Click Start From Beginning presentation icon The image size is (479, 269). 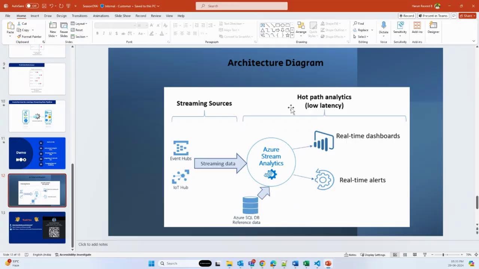click(x=68, y=6)
